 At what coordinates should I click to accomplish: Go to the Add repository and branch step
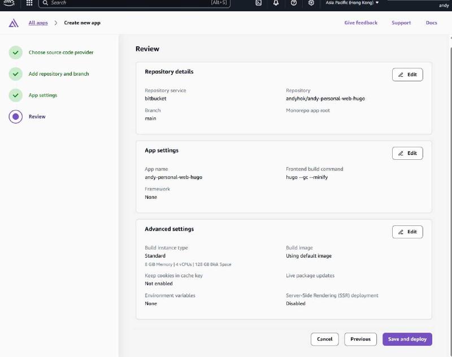[59, 74]
